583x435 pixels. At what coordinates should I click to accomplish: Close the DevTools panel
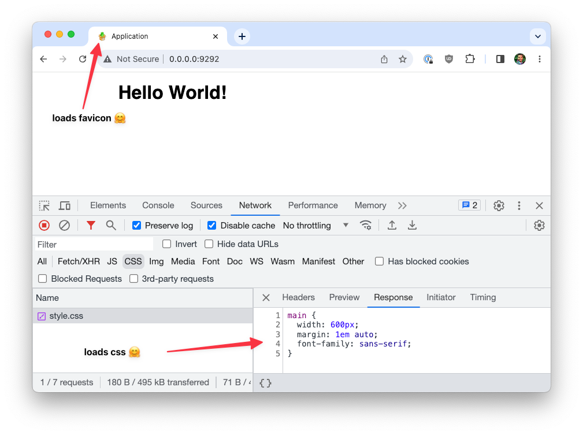coord(539,206)
